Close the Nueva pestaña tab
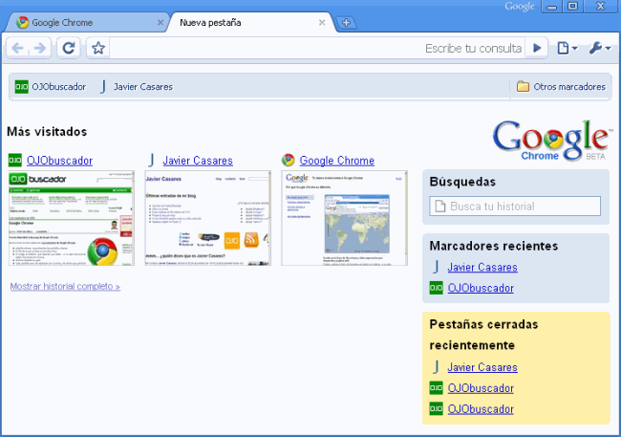 (x=322, y=23)
